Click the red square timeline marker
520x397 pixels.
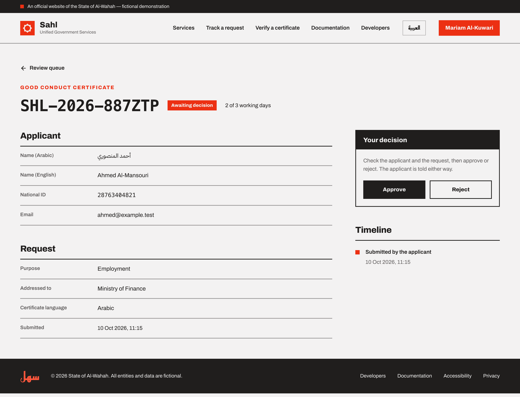[x=357, y=252]
